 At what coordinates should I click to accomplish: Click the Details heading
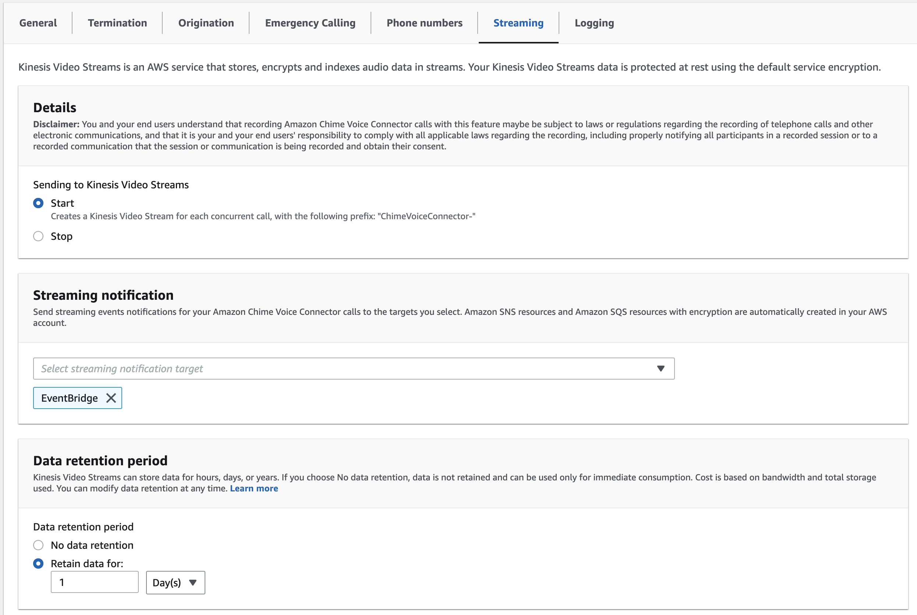point(54,107)
